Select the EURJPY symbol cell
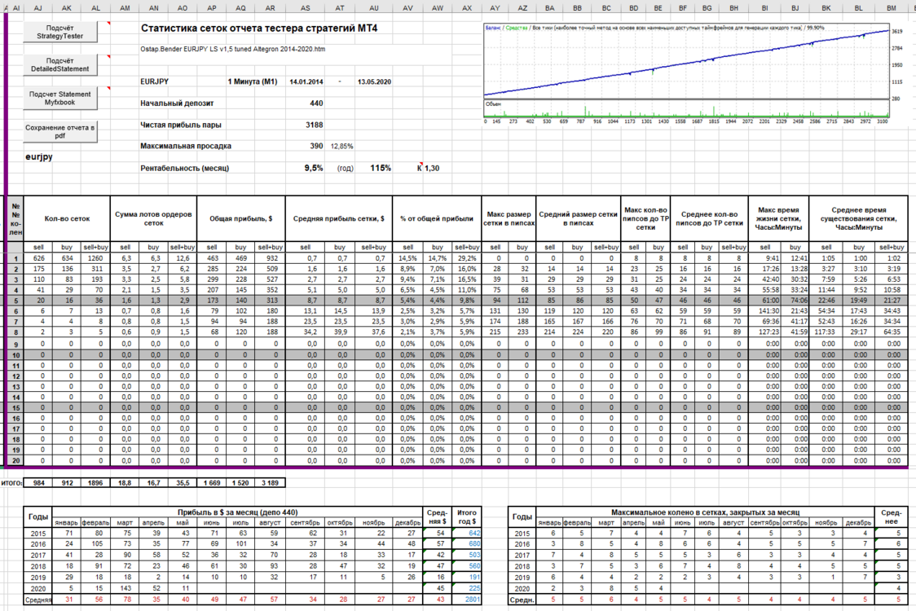 [x=154, y=81]
